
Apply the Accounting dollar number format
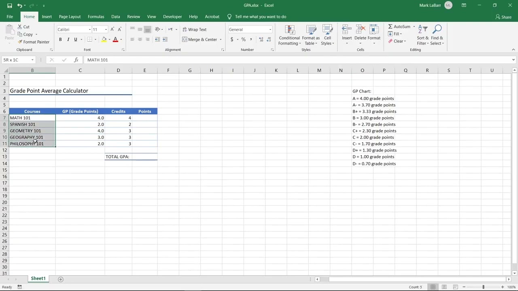(231, 39)
